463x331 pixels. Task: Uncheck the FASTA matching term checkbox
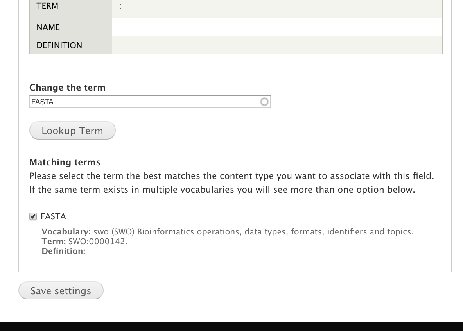(33, 216)
